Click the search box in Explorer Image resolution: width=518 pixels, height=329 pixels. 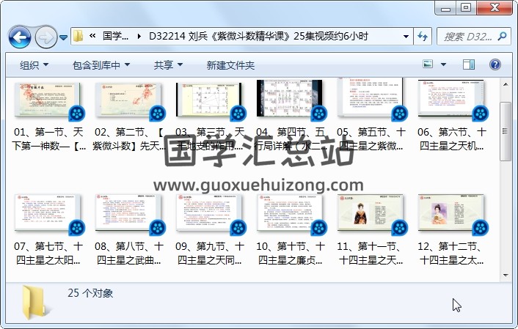point(473,36)
